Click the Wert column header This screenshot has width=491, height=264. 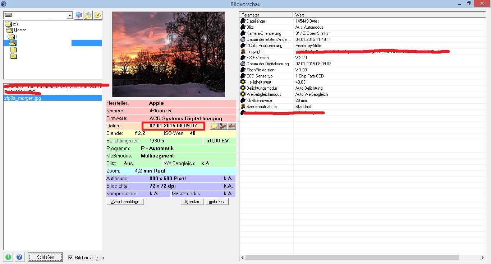pyautogui.click(x=388, y=15)
